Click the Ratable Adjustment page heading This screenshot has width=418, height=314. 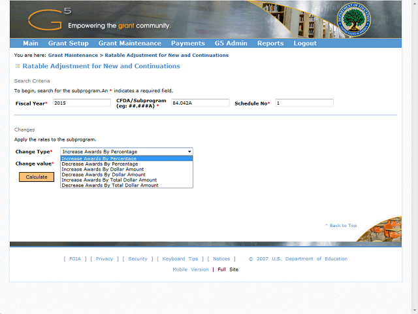point(101,66)
